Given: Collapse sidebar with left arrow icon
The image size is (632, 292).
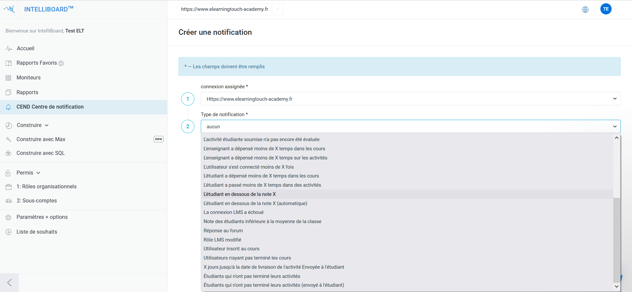Looking at the screenshot, I should (9, 282).
